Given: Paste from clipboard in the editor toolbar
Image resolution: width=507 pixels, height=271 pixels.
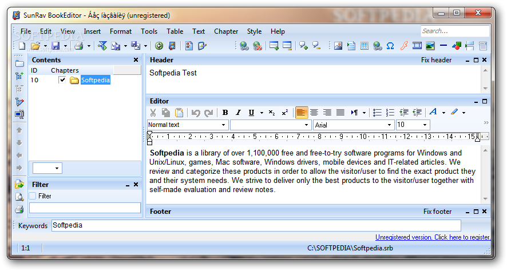Looking at the screenshot, I should [x=179, y=113].
